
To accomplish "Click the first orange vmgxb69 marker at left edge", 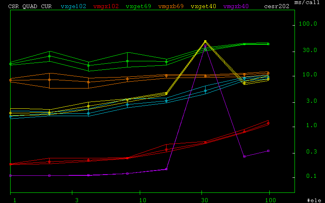I will (x=11, y=80).
